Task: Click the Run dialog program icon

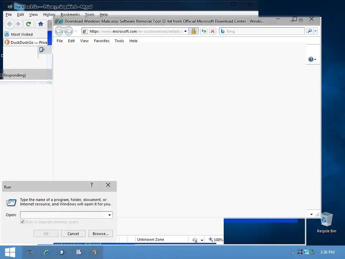Action: tap(11, 202)
